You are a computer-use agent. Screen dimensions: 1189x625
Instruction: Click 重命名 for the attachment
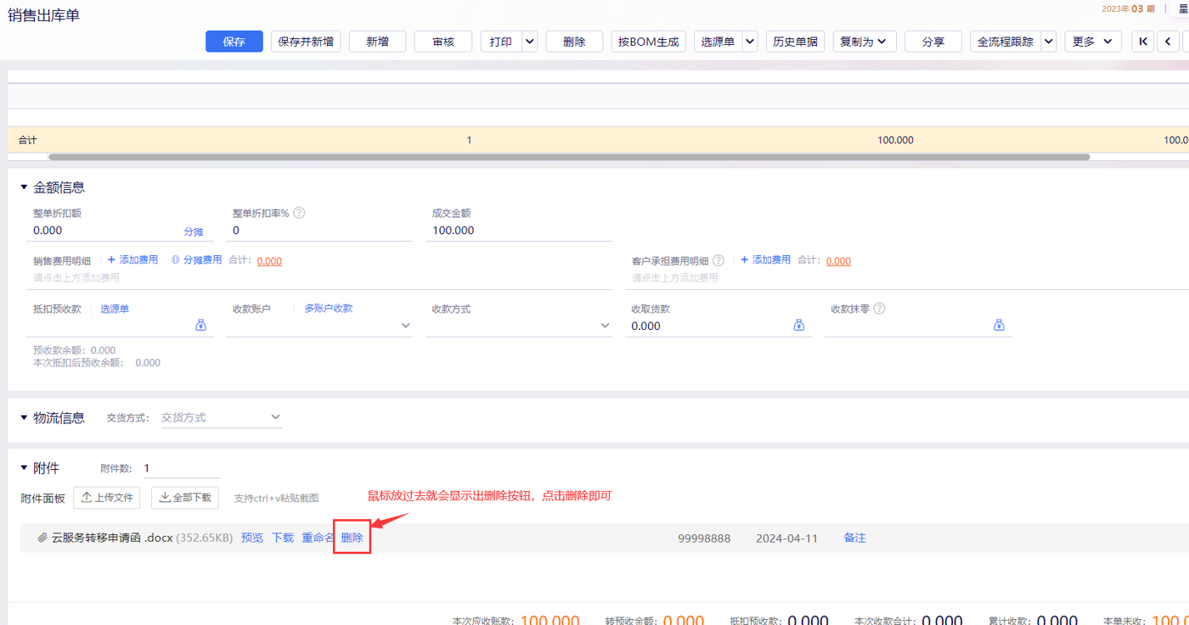pos(318,538)
